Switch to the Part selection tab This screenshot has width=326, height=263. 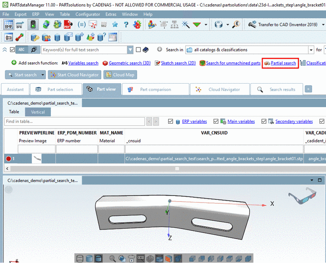[x=56, y=89]
